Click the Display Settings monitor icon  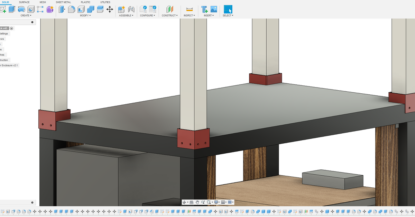click(216, 202)
